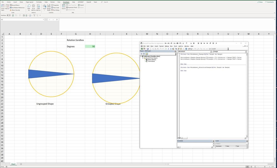The image size is (277, 168).
Task: Close the Locals window pane
Action: tap(247, 141)
